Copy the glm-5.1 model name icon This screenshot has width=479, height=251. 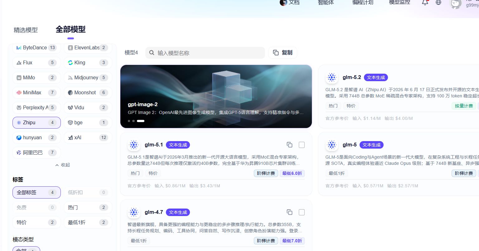290,145
